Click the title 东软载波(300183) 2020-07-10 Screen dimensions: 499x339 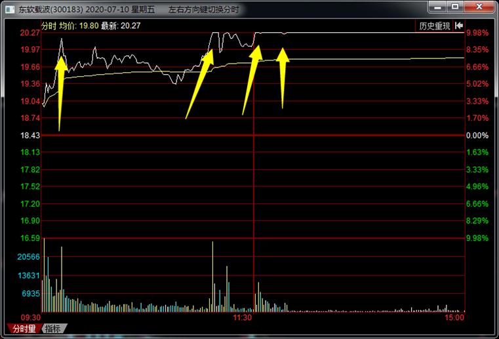74,10
